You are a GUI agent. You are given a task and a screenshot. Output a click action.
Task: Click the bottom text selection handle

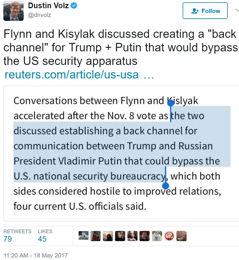click(x=166, y=185)
